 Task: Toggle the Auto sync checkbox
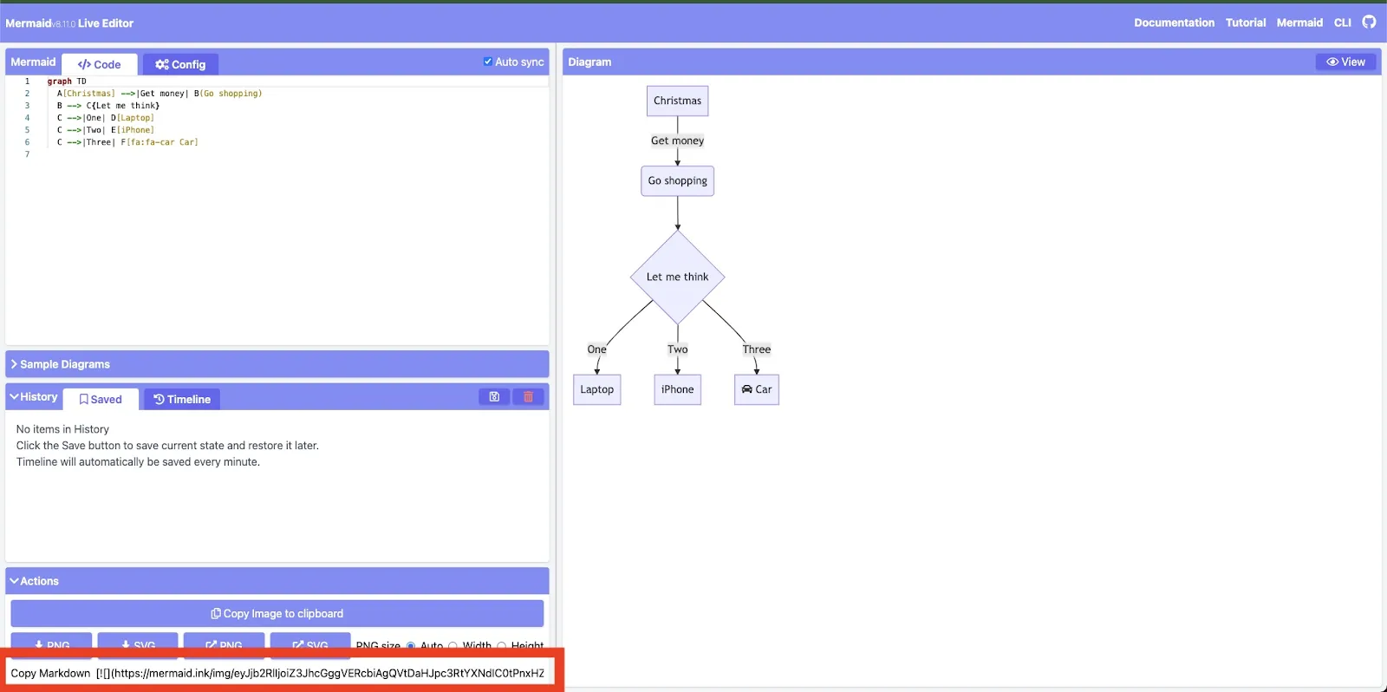click(x=487, y=62)
